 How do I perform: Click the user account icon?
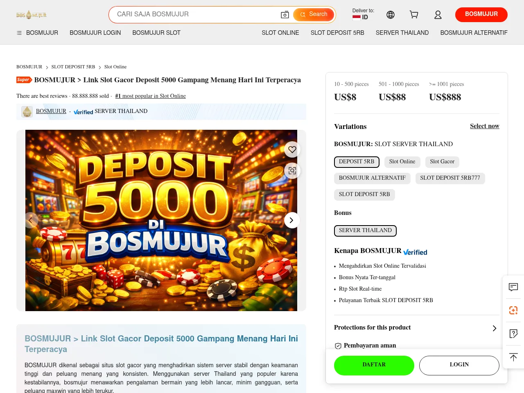click(x=438, y=15)
